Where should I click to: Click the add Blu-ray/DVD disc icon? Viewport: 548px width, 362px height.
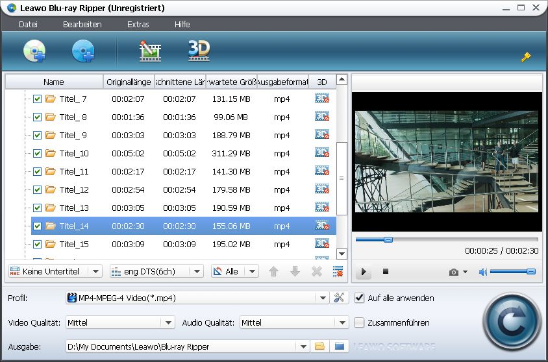[x=34, y=51]
